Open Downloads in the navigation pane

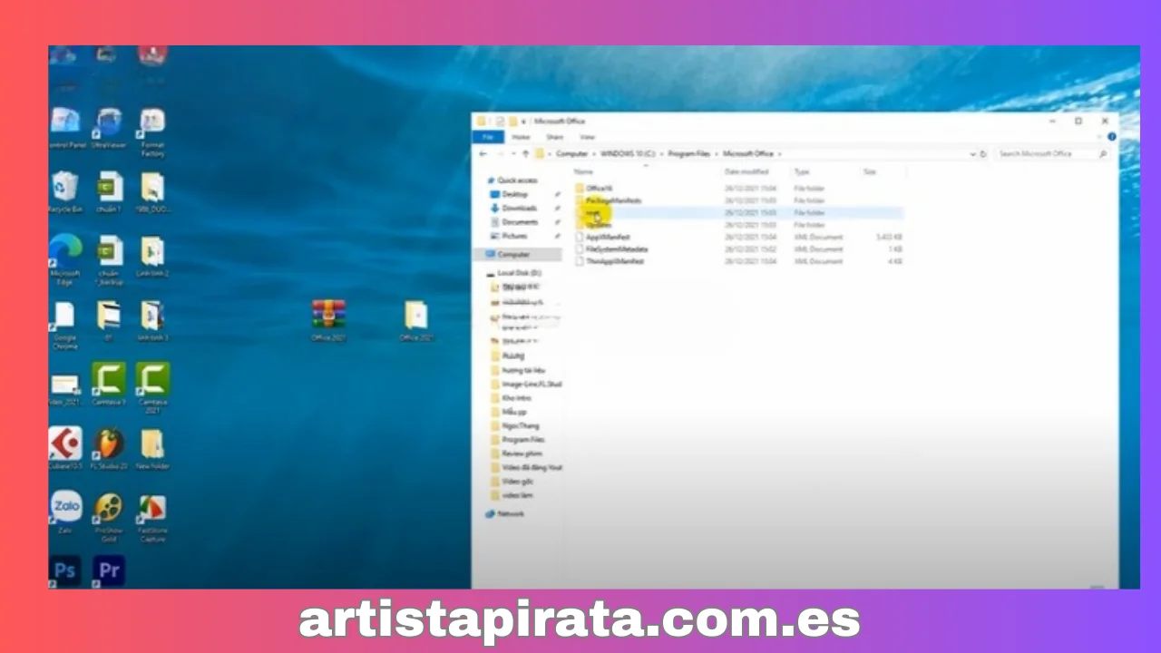click(512, 208)
